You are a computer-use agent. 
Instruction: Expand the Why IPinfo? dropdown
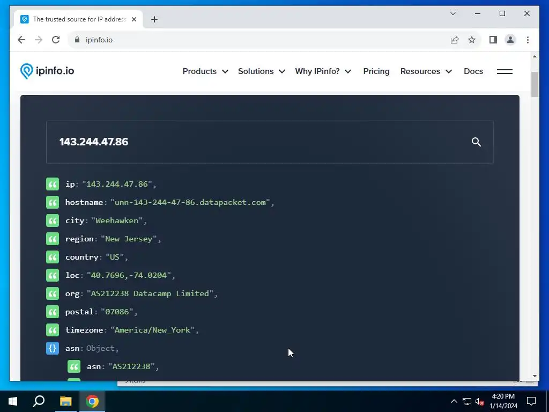(x=323, y=71)
